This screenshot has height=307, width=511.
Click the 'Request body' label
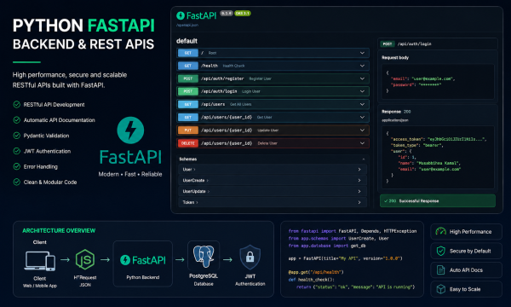[395, 57]
